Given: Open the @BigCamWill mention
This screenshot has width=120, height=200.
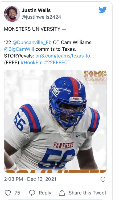Looking at the screenshot, I should [19, 49].
